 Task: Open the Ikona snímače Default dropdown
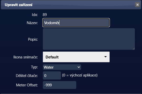coord(76,57)
